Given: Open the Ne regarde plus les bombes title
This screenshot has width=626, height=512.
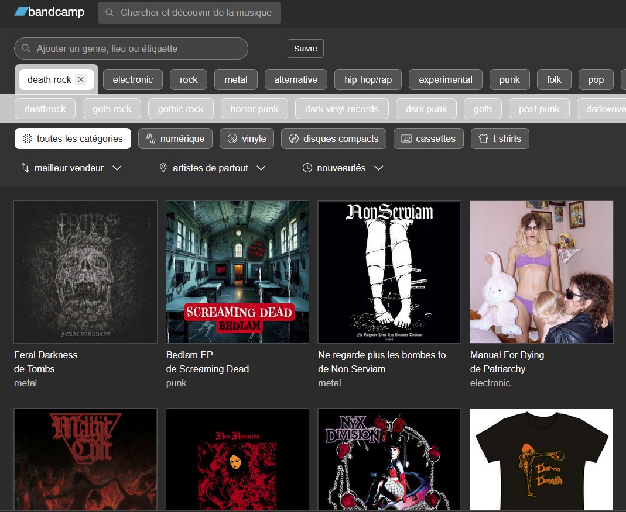Looking at the screenshot, I should coord(386,355).
